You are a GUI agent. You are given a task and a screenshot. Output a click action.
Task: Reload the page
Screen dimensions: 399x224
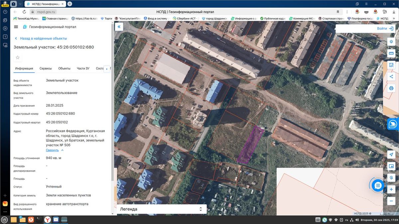tap(24, 12)
